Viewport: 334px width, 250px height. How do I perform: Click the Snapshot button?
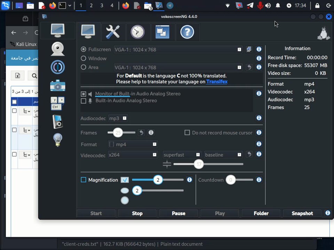(x=302, y=213)
